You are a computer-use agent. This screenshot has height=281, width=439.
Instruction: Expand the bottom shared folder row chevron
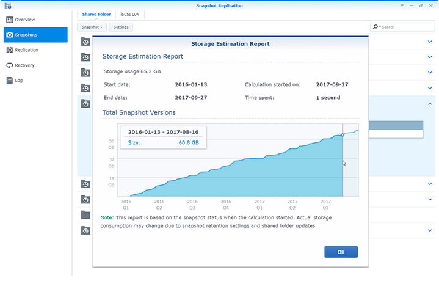(x=430, y=230)
